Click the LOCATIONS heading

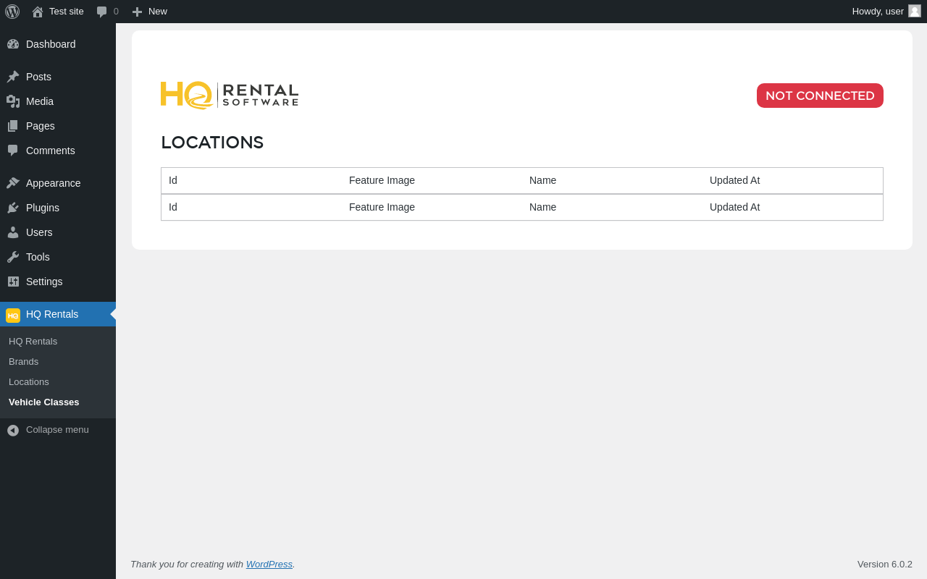(212, 143)
